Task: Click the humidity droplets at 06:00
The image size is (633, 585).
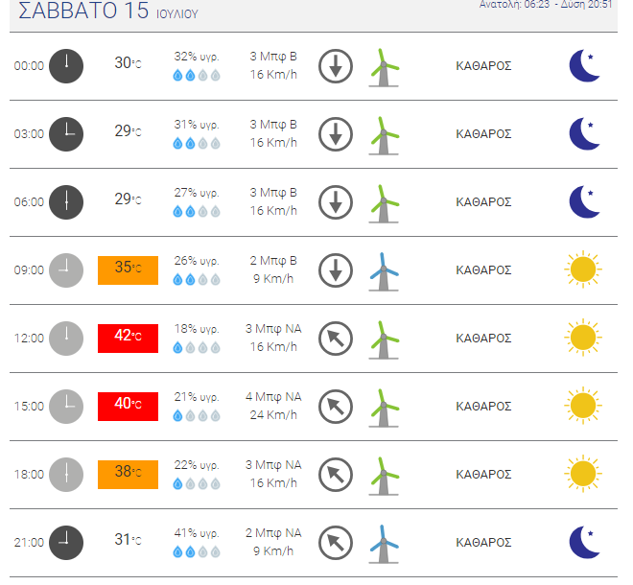Action: (197, 211)
